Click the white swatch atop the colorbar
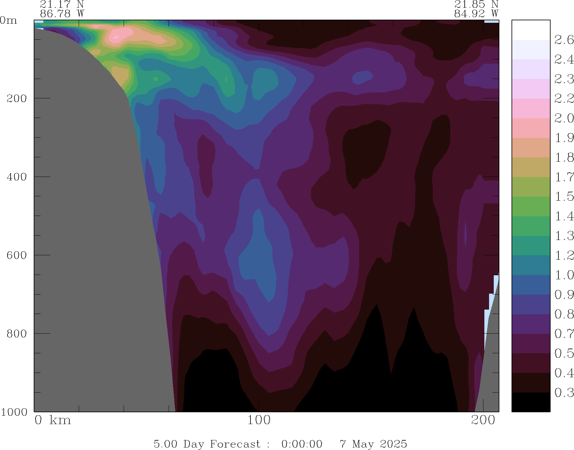Image resolution: width=574 pixels, height=450 pixels. tap(531, 30)
